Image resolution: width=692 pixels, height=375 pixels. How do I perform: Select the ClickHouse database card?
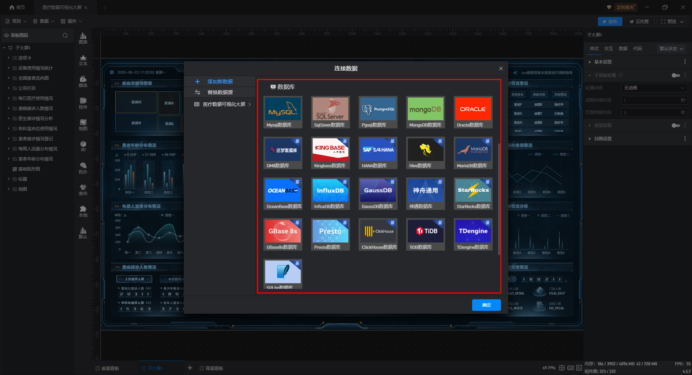pyautogui.click(x=378, y=234)
